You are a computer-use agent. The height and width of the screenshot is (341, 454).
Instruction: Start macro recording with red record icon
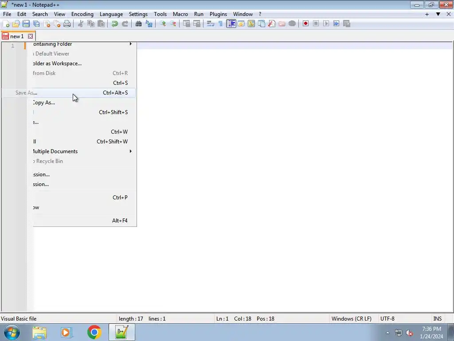[x=305, y=24]
